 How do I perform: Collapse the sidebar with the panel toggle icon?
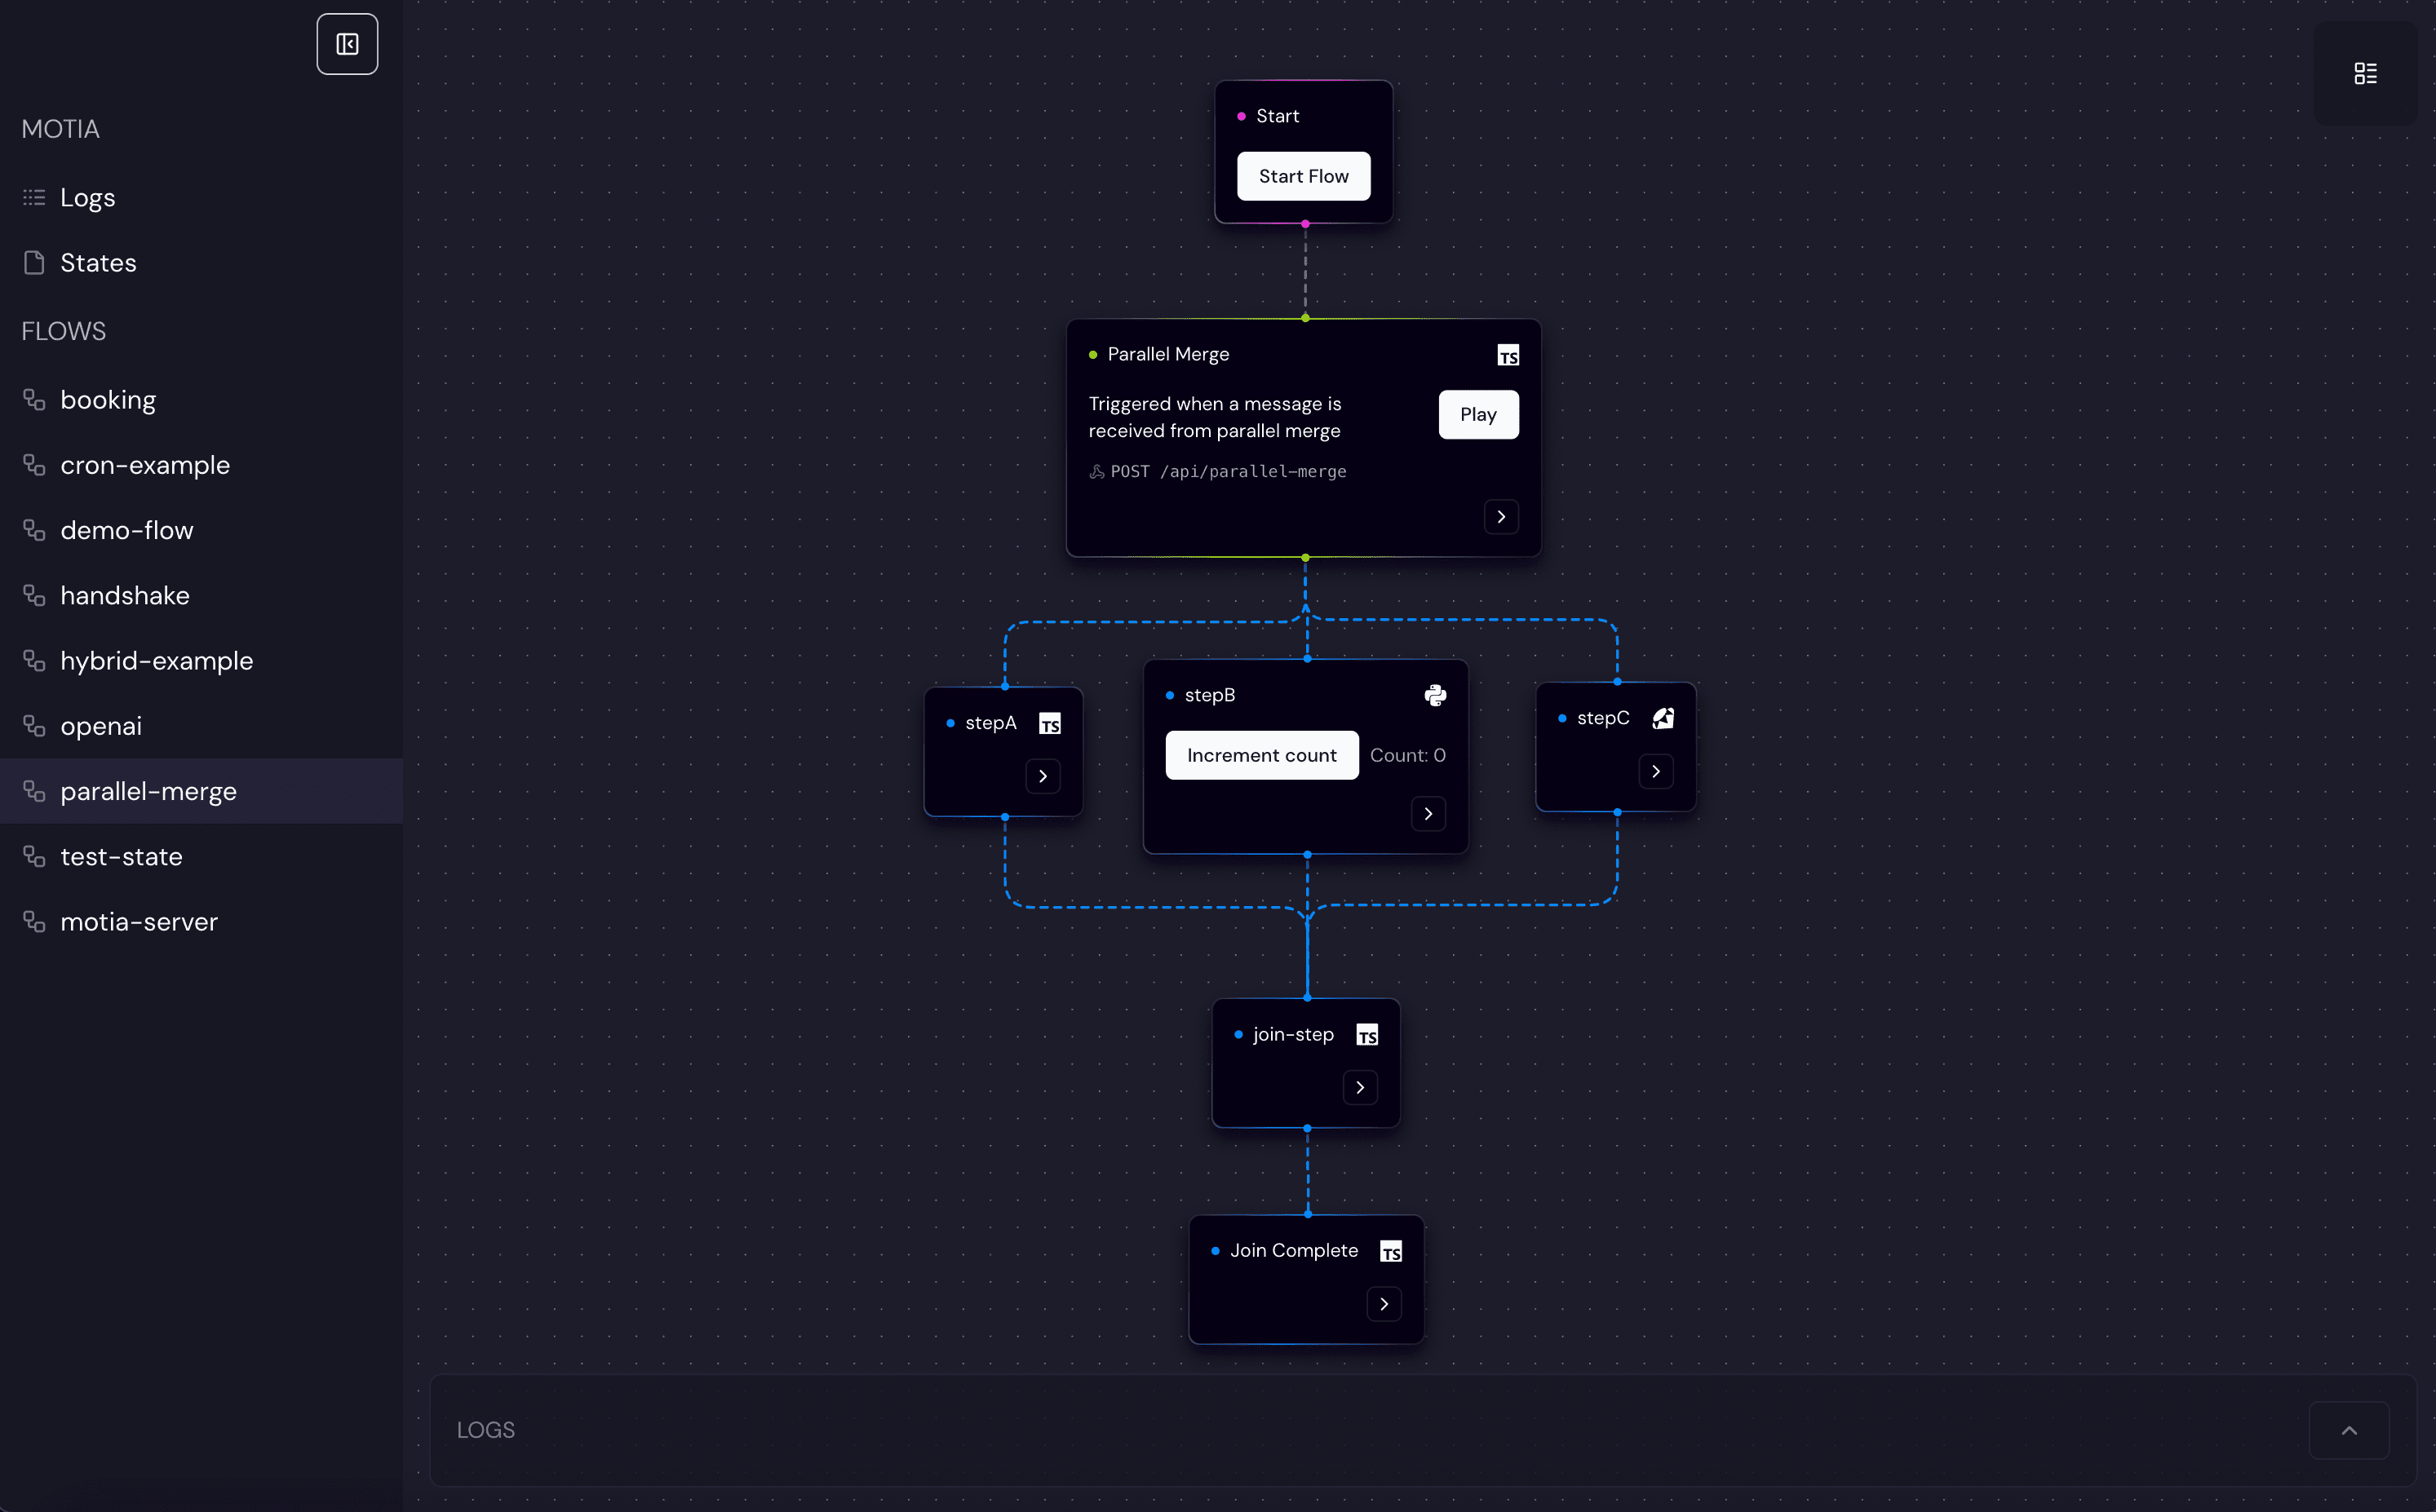point(348,44)
